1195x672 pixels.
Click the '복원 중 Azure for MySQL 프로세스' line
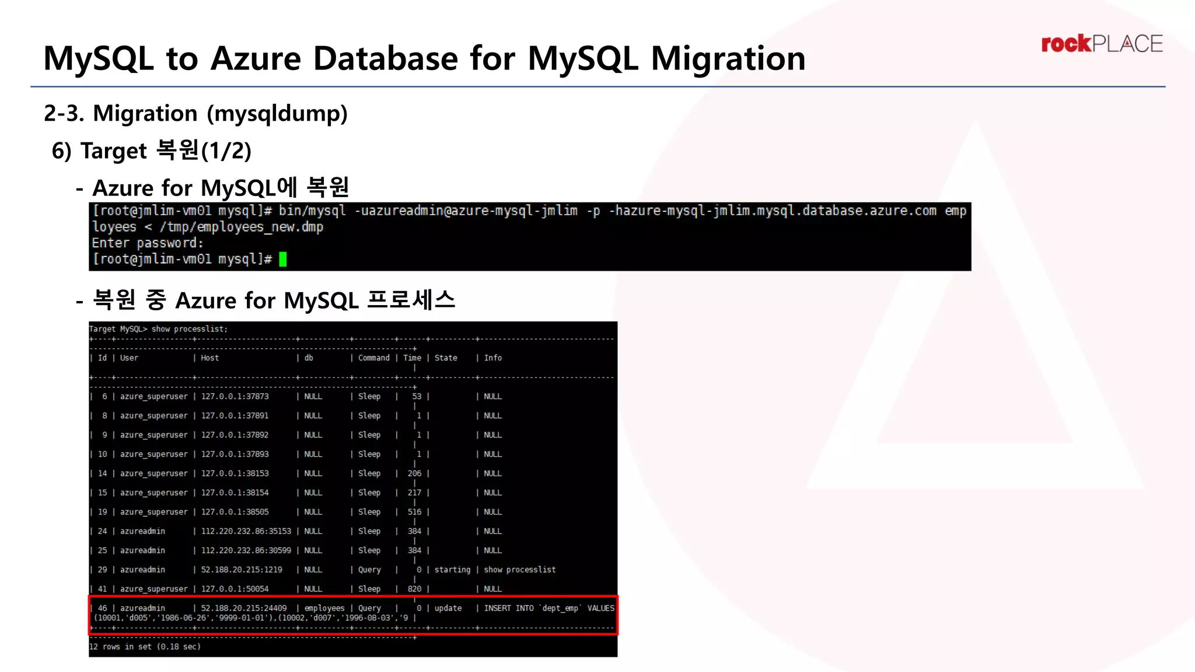tap(265, 300)
